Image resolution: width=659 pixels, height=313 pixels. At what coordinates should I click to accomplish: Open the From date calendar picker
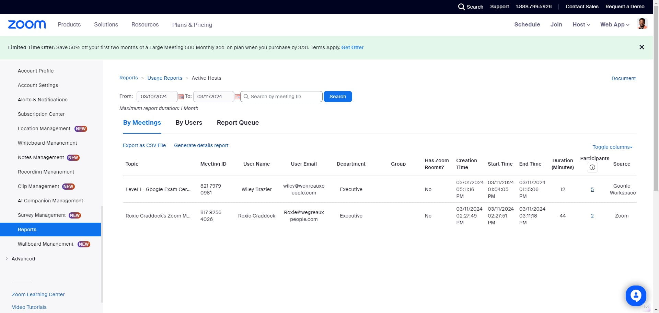coord(181,97)
